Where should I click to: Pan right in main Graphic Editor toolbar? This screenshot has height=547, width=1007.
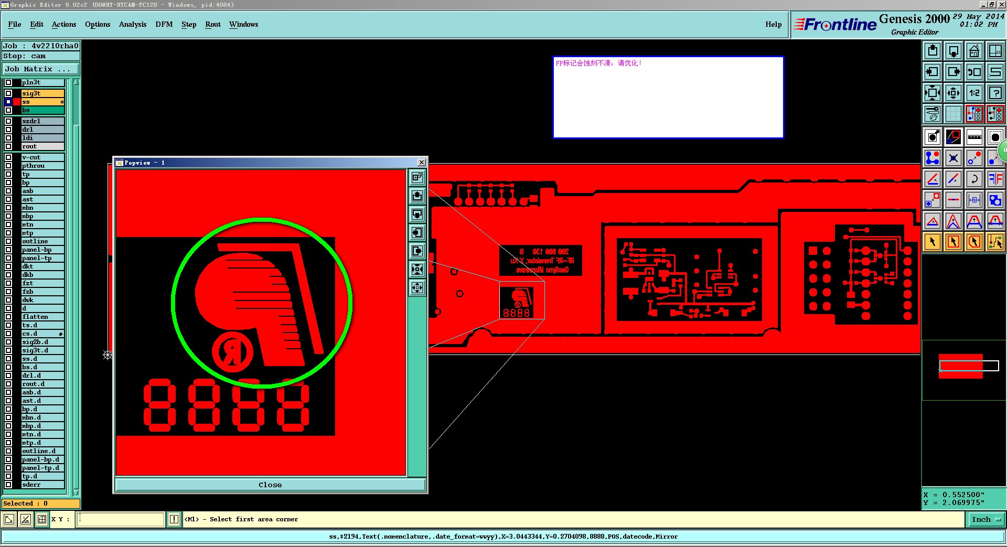click(x=954, y=72)
